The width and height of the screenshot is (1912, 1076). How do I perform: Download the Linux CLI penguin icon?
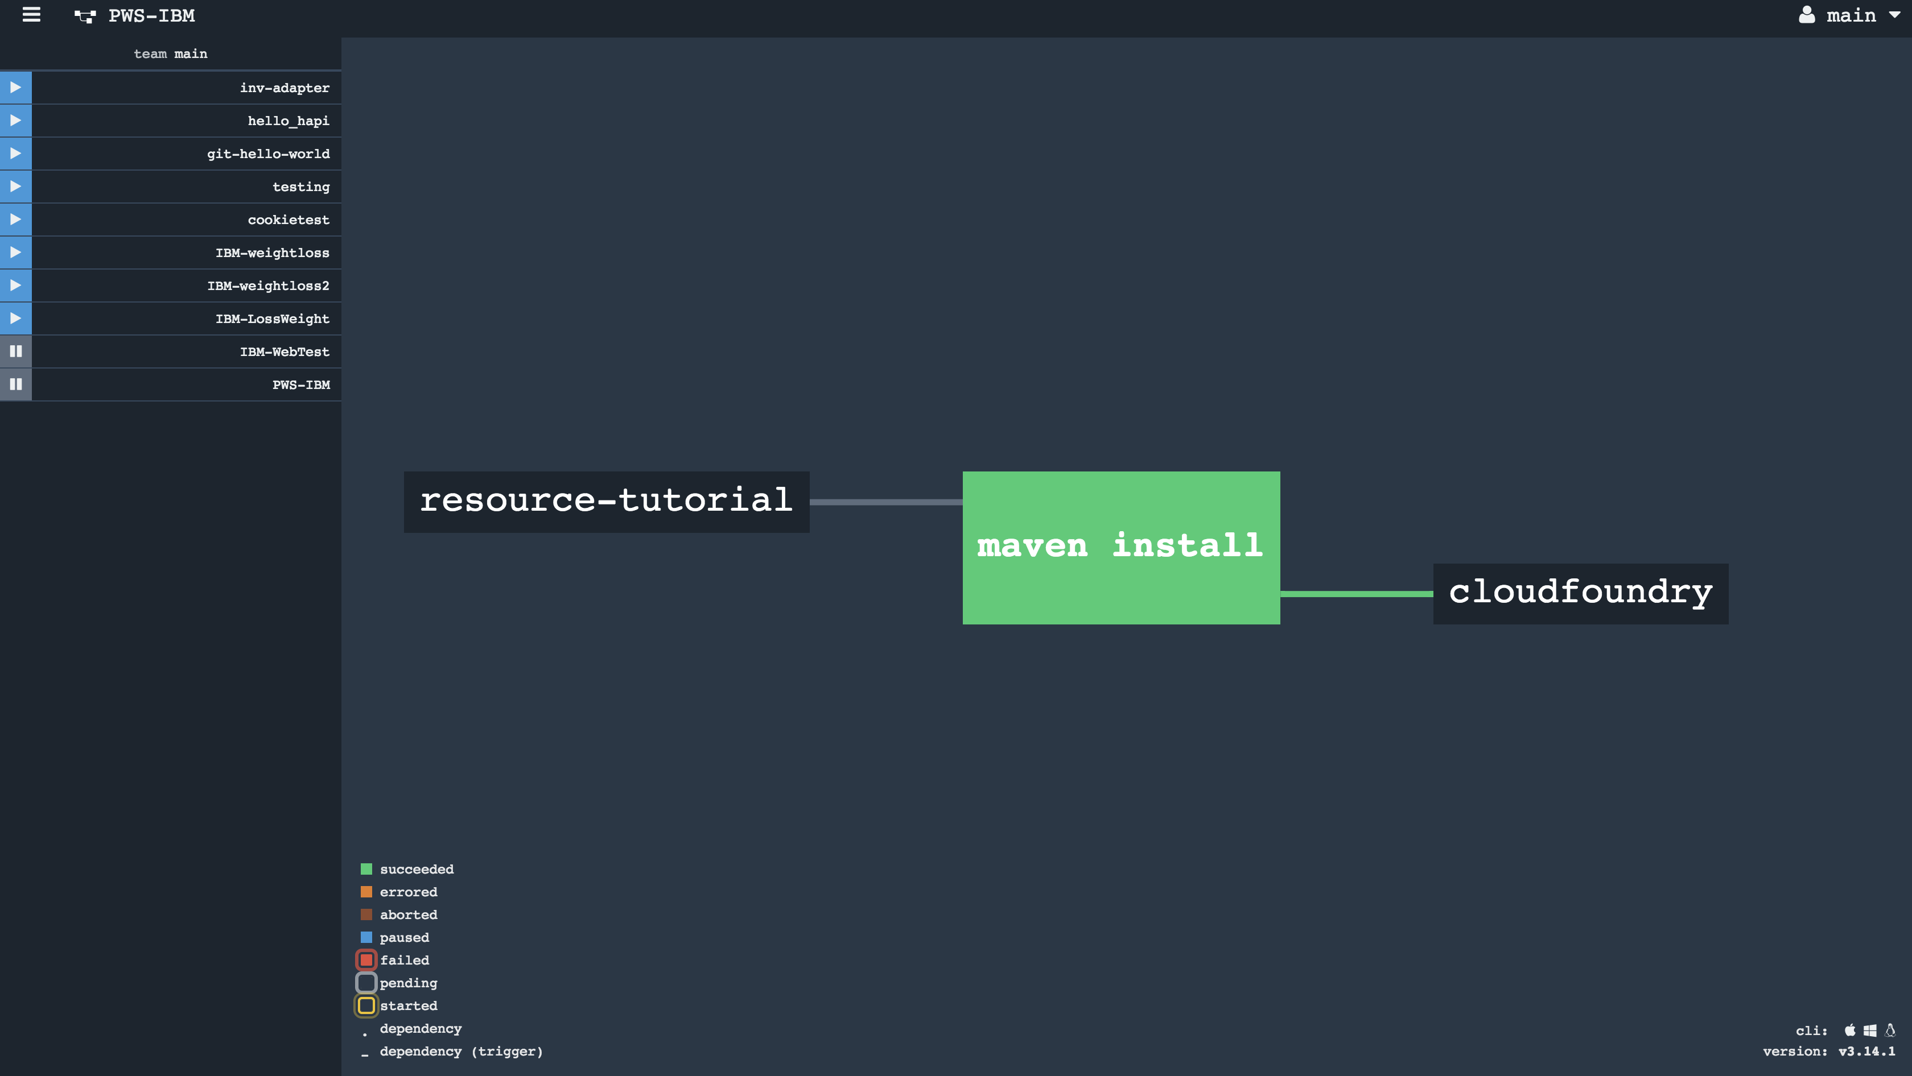1890,1030
